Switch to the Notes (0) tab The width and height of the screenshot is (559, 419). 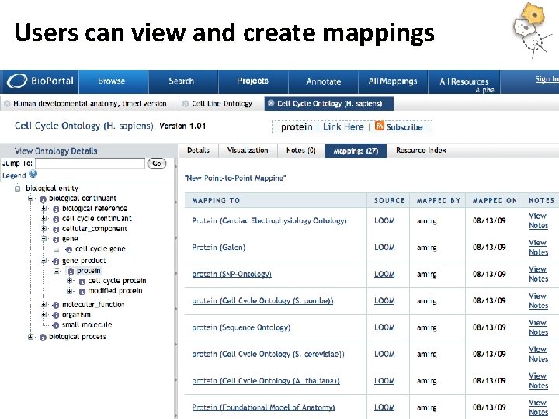pos(301,151)
